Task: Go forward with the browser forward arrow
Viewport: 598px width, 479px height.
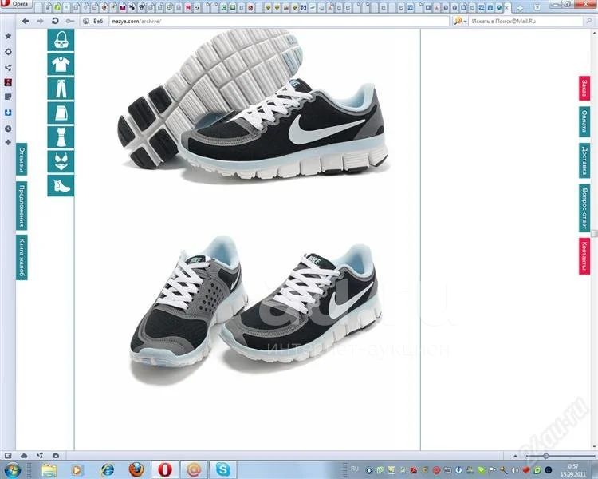Action: pyautogui.click(x=40, y=21)
